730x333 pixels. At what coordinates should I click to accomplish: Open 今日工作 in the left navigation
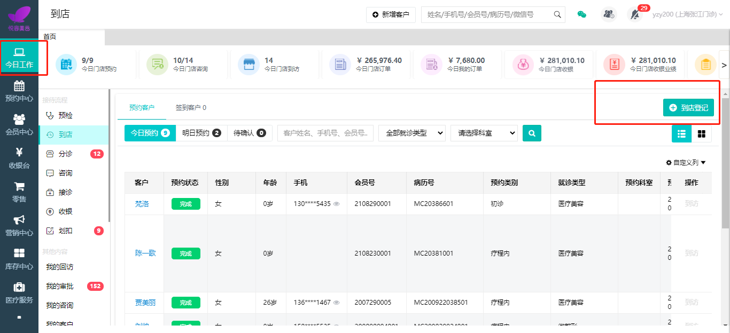(19, 58)
